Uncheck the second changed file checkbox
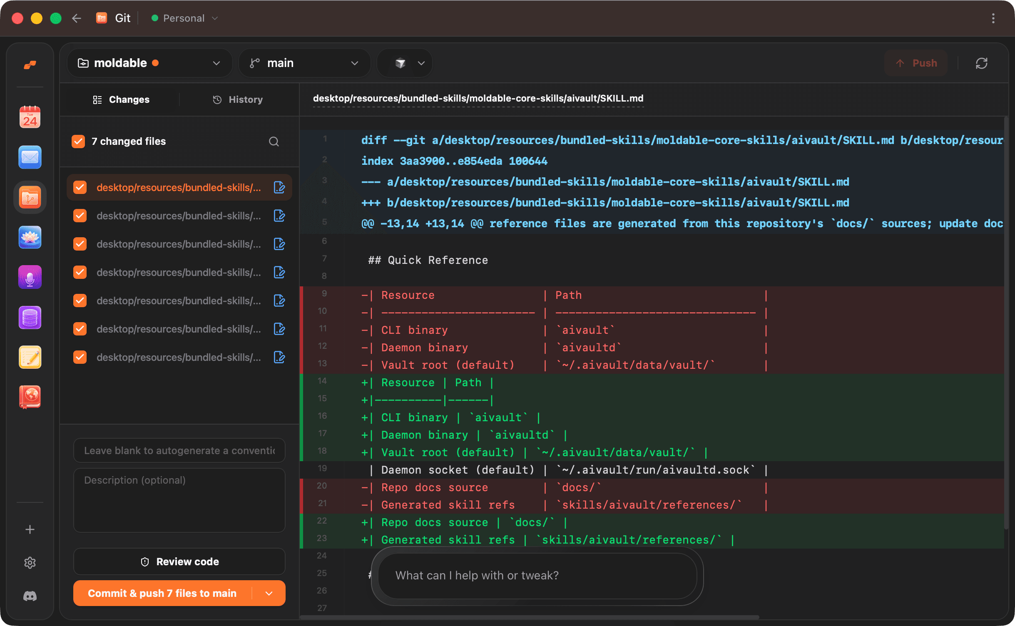Screen dimensions: 1015x626 [80, 216]
